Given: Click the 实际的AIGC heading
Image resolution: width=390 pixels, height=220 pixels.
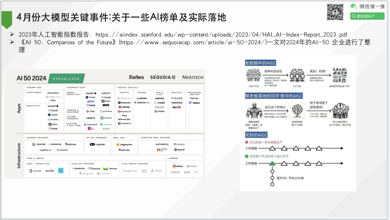Looking at the screenshot, I should (256, 135).
